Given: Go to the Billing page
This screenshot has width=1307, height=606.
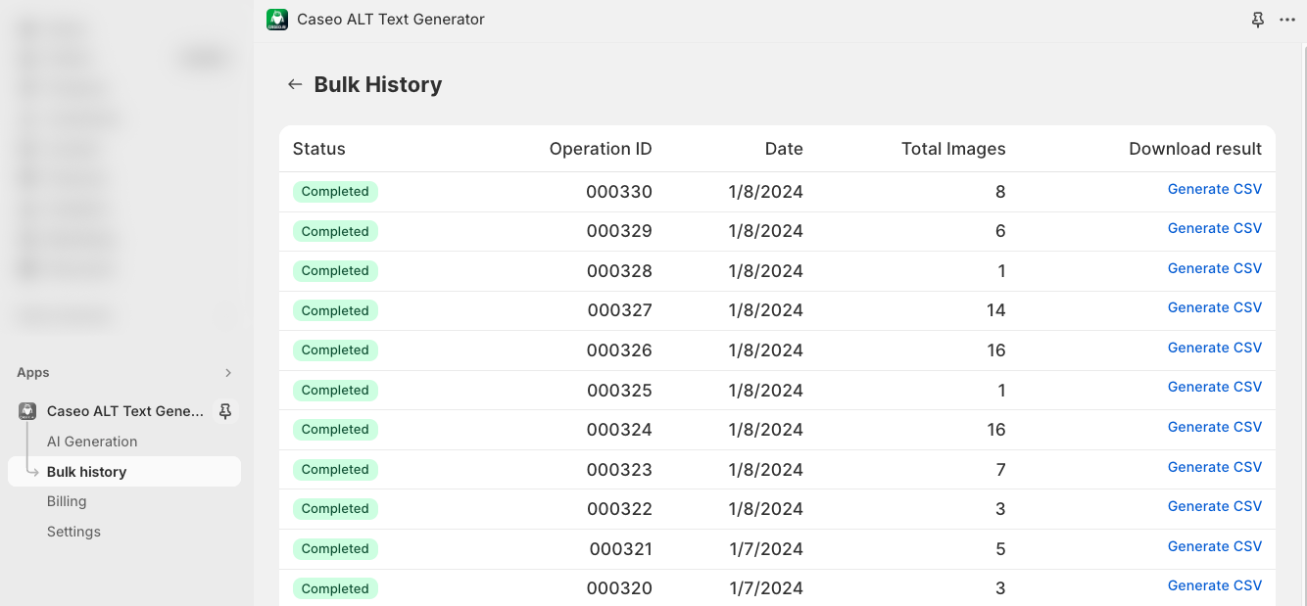Looking at the screenshot, I should pyautogui.click(x=67, y=501).
